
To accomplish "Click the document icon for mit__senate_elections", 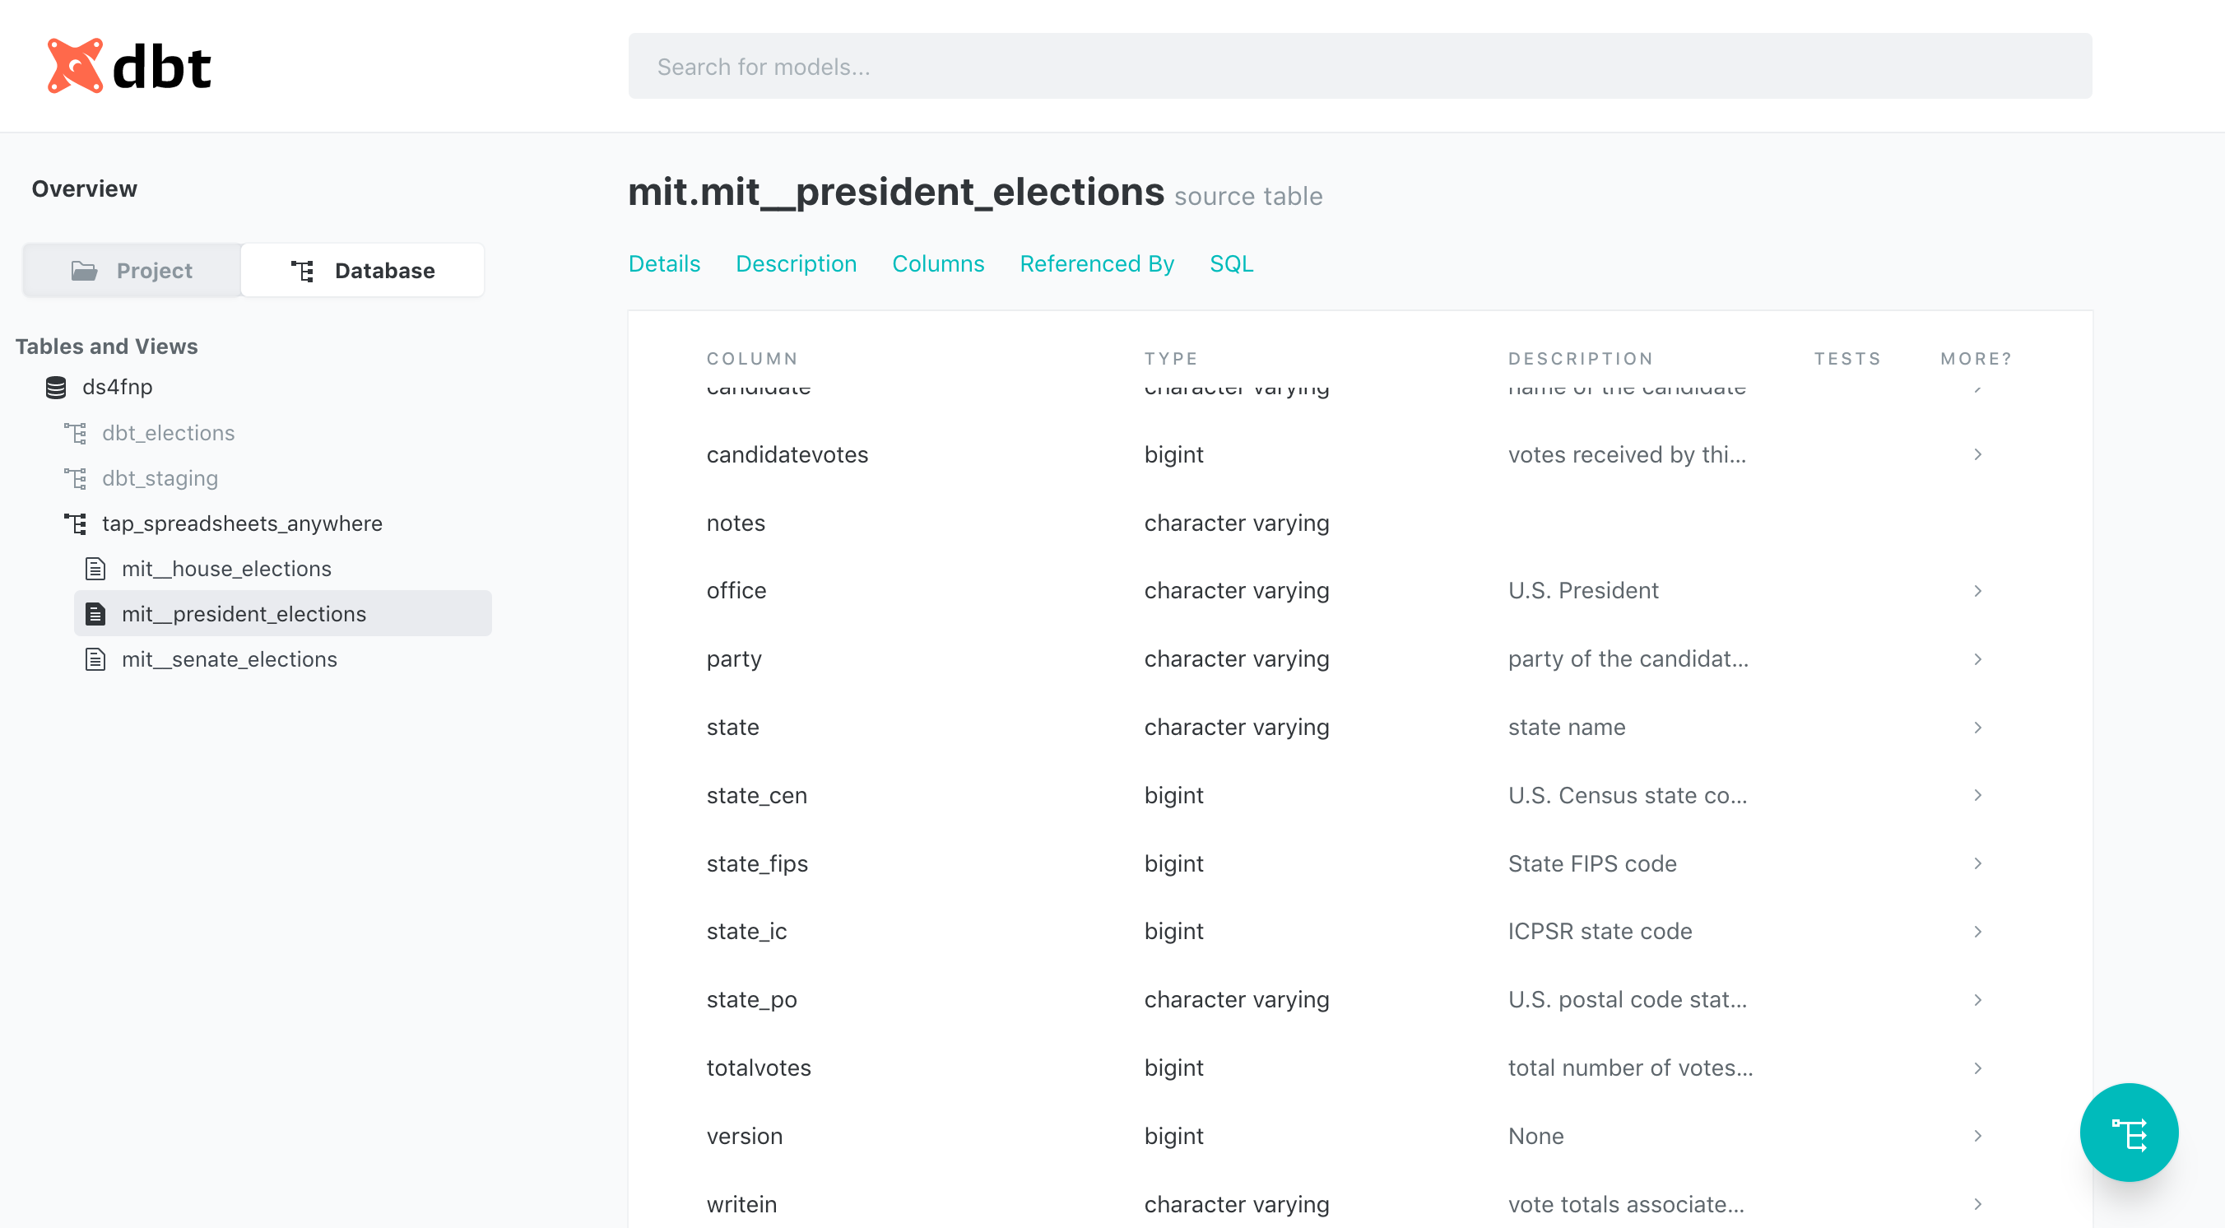I will 97,659.
